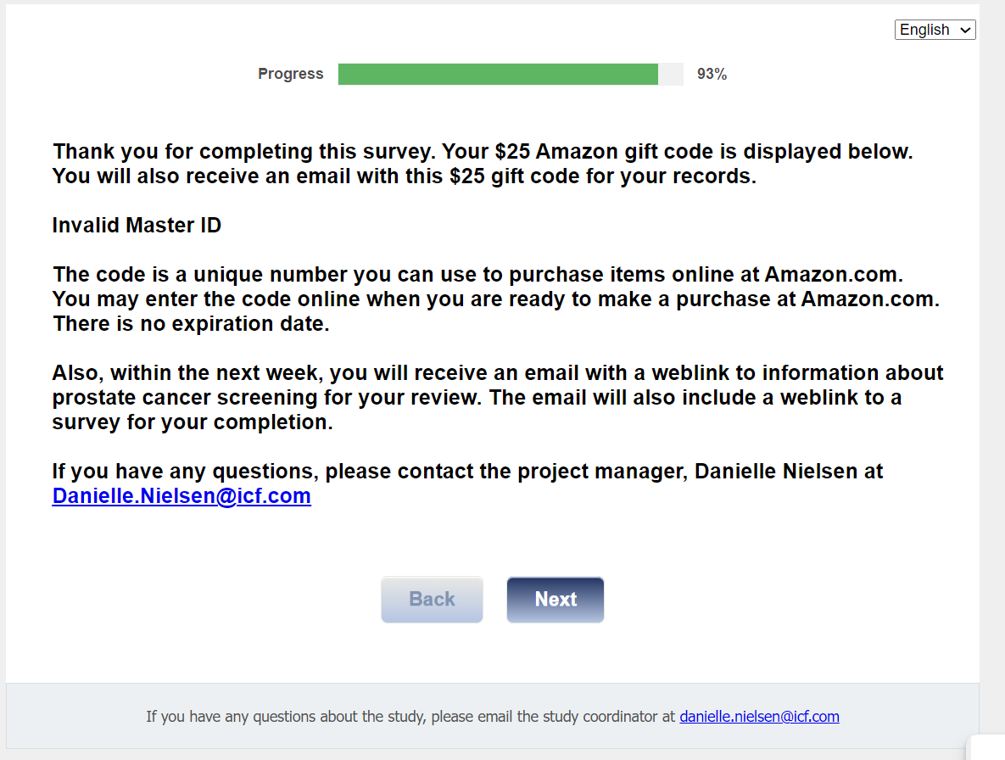Click the unfilled gray end of progress bar
This screenshot has width=1005, height=760.
click(x=671, y=75)
